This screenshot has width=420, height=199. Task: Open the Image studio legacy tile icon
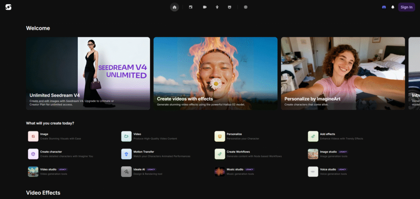point(313,154)
